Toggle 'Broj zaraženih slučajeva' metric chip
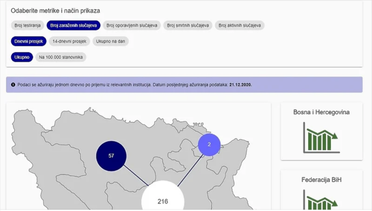 [73, 25]
